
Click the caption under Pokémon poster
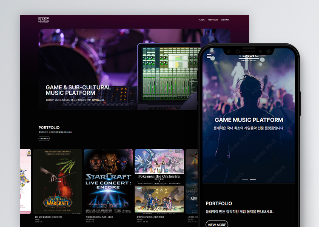(150, 219)
